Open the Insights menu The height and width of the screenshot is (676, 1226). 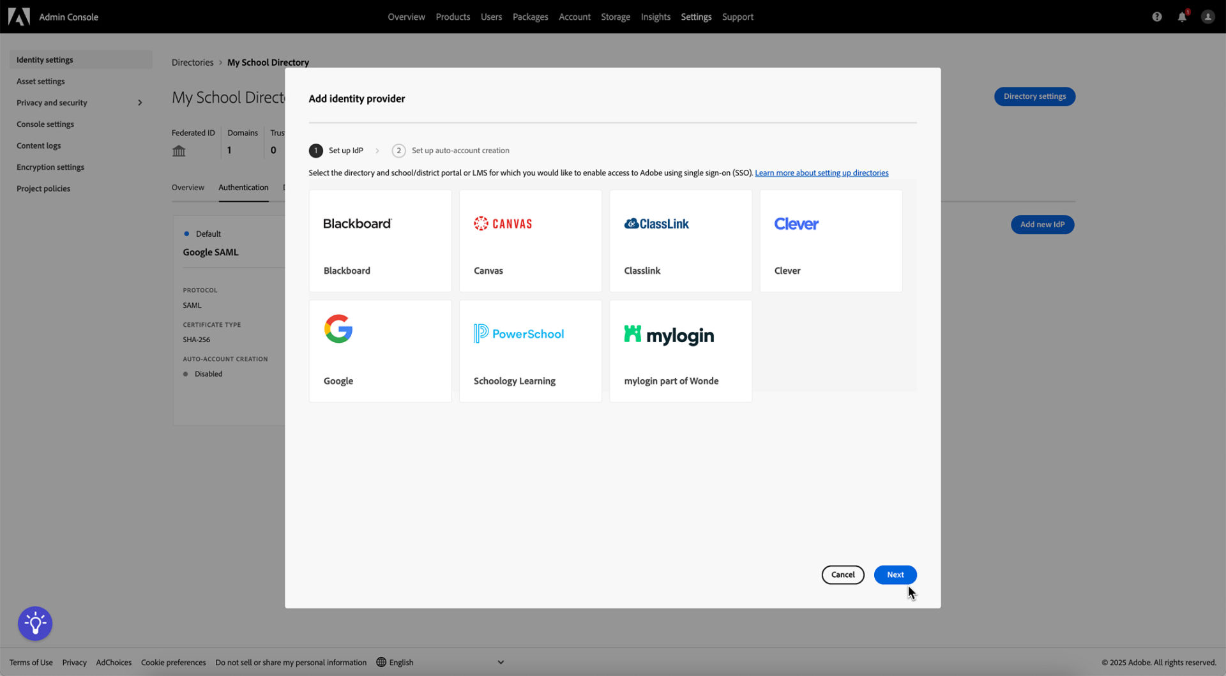[655, 17]
